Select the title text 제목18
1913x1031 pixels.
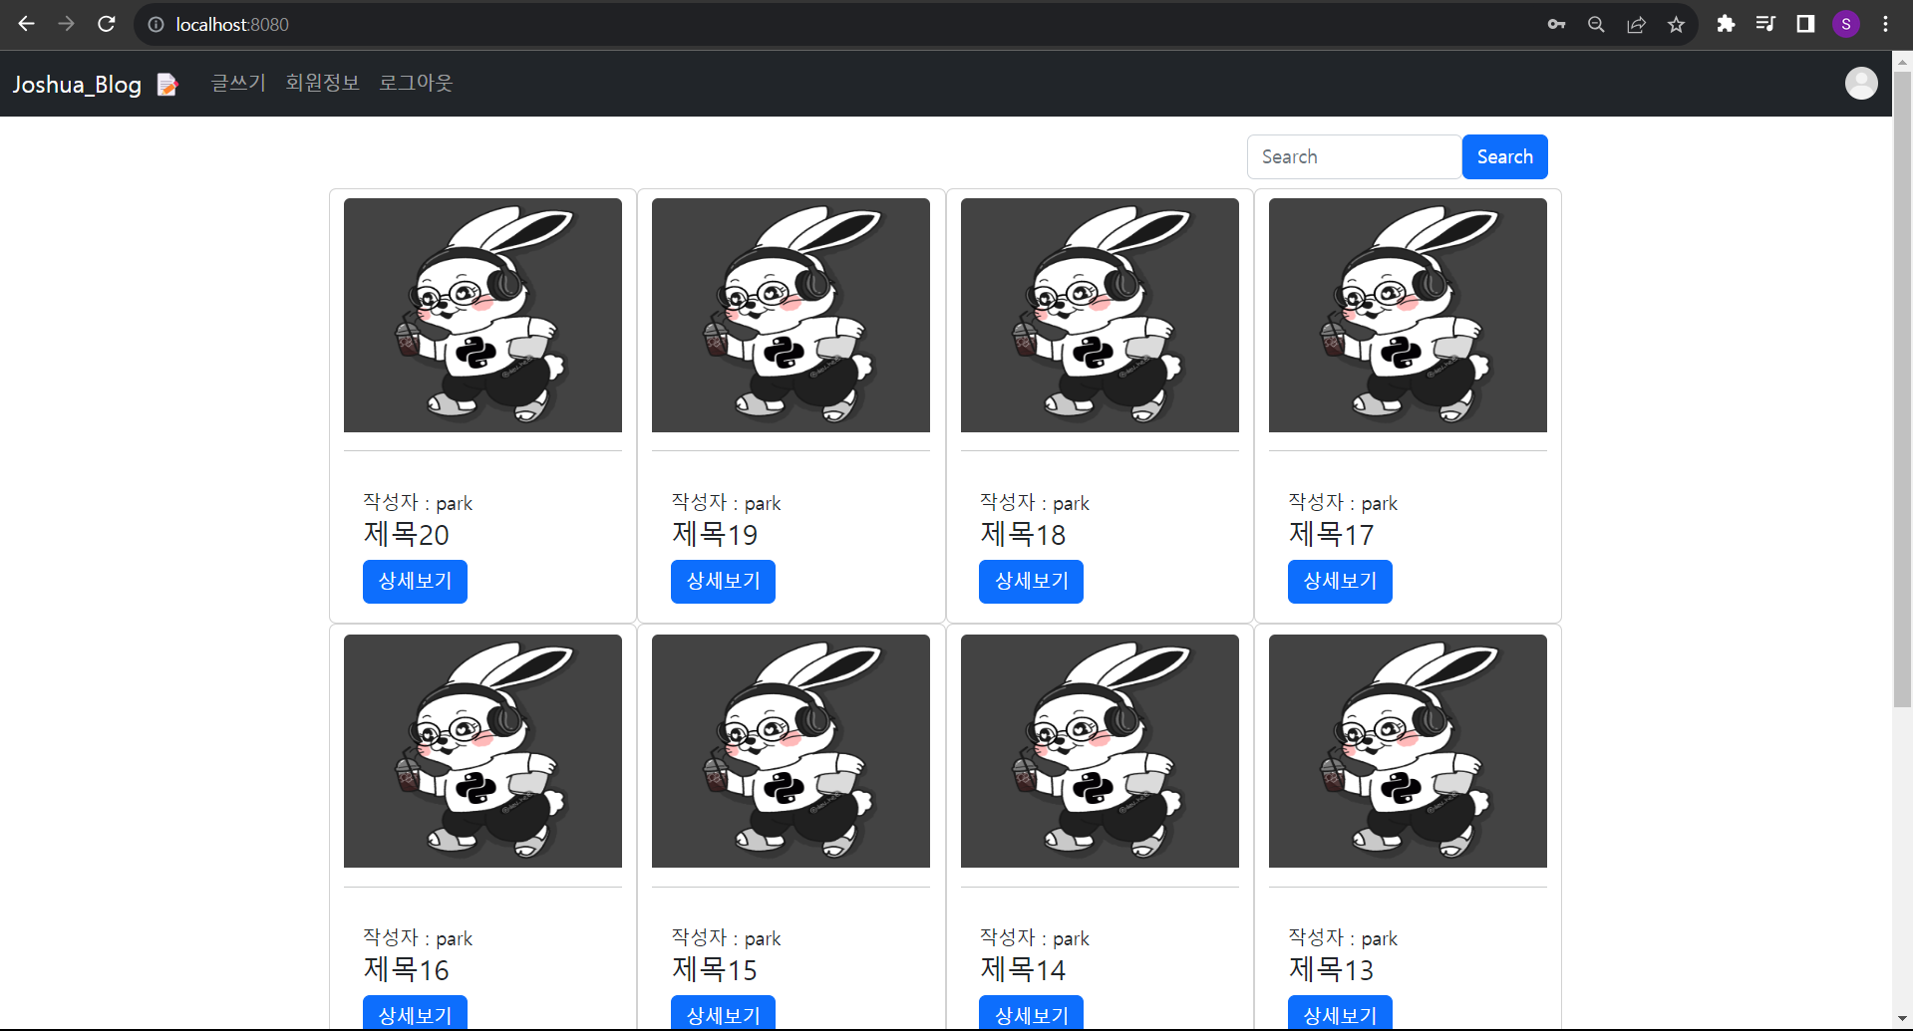pyautogui.click(x=1023, y=534)
